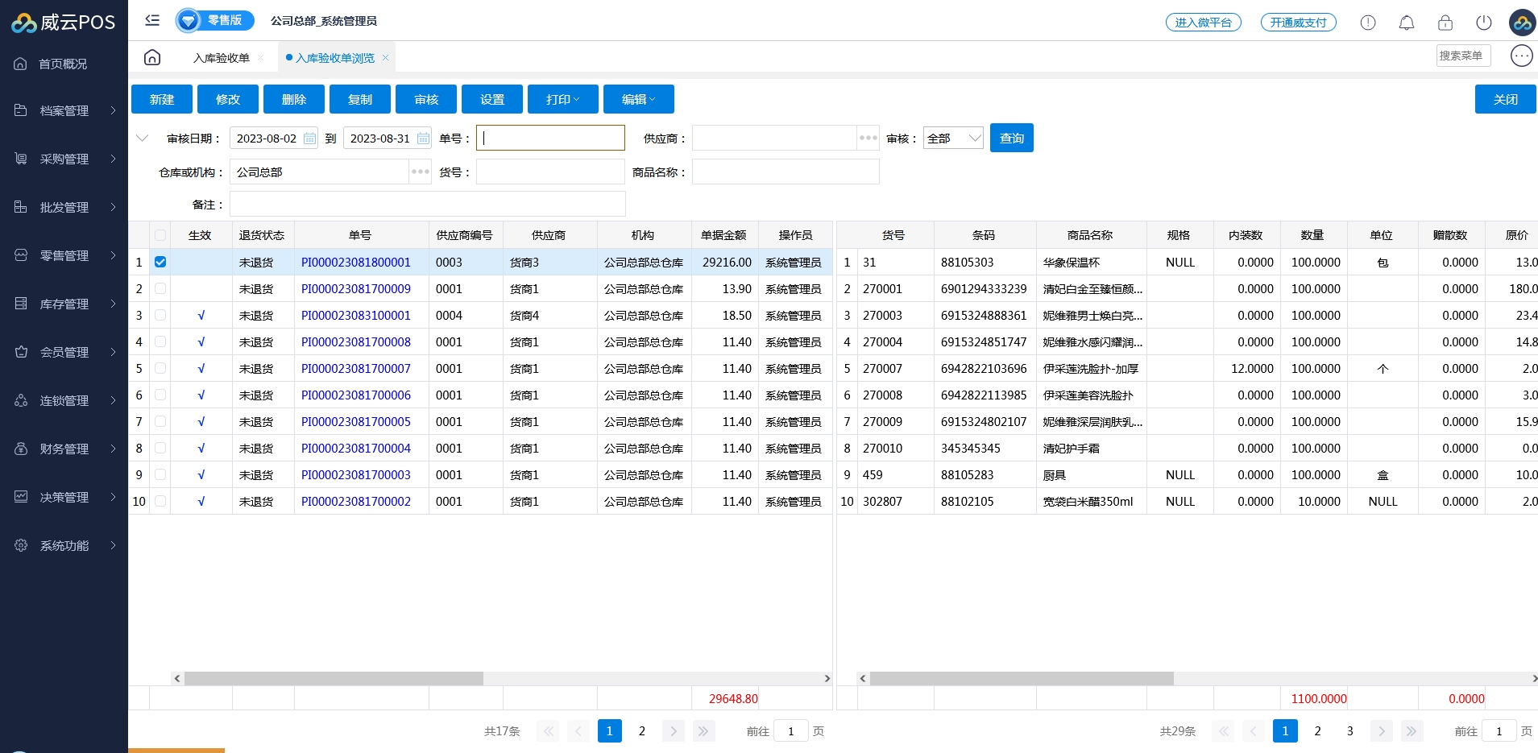1538x753 pixels.
Task: Open notifications bell icon
Action: (x=1406, y=23)
